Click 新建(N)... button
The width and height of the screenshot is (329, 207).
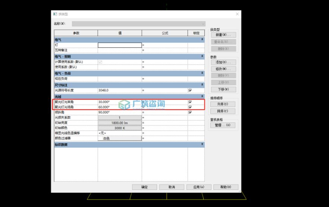(223, 35)
